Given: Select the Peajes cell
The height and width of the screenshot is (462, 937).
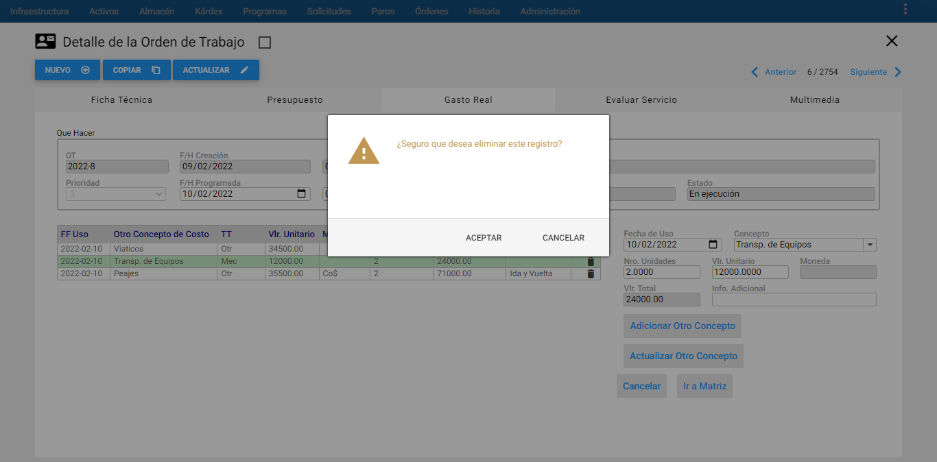Looking at the screenshot, I should (163, 273).
